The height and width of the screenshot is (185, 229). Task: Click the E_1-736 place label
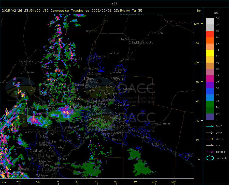(x=157, y=33)
